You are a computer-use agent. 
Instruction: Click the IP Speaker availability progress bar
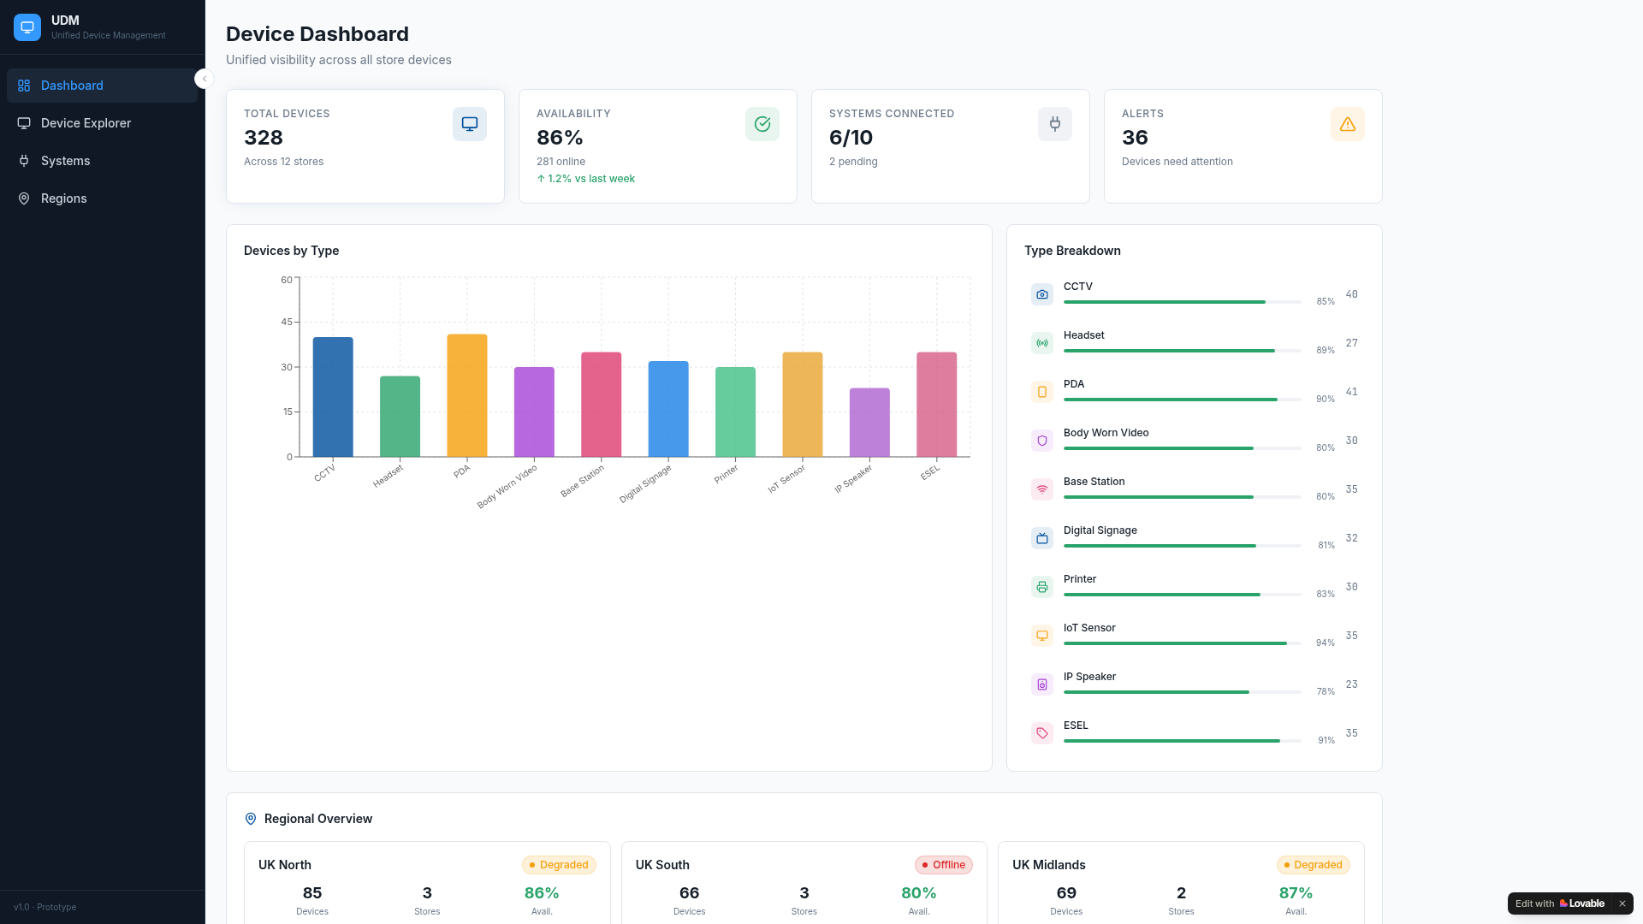point(1182,692)
